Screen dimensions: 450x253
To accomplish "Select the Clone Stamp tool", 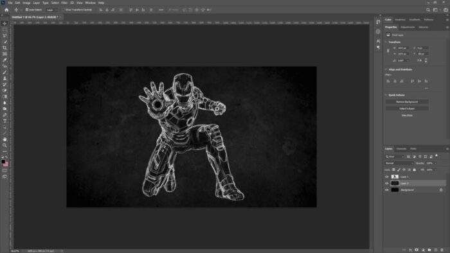I will tap(4, 78).
